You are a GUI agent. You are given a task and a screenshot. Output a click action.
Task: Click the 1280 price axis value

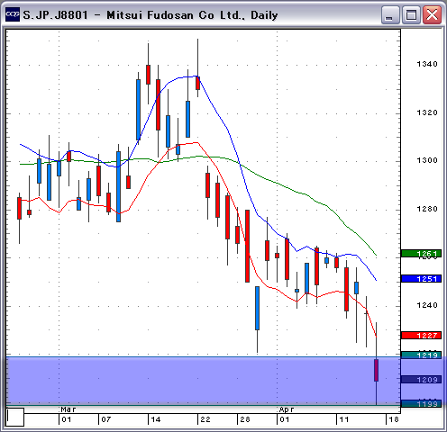tap(427, 209)
